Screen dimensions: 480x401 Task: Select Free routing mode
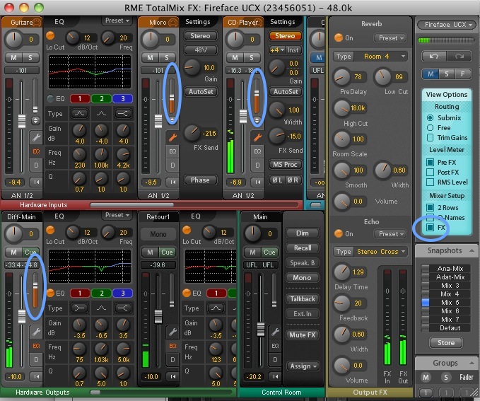430,128
